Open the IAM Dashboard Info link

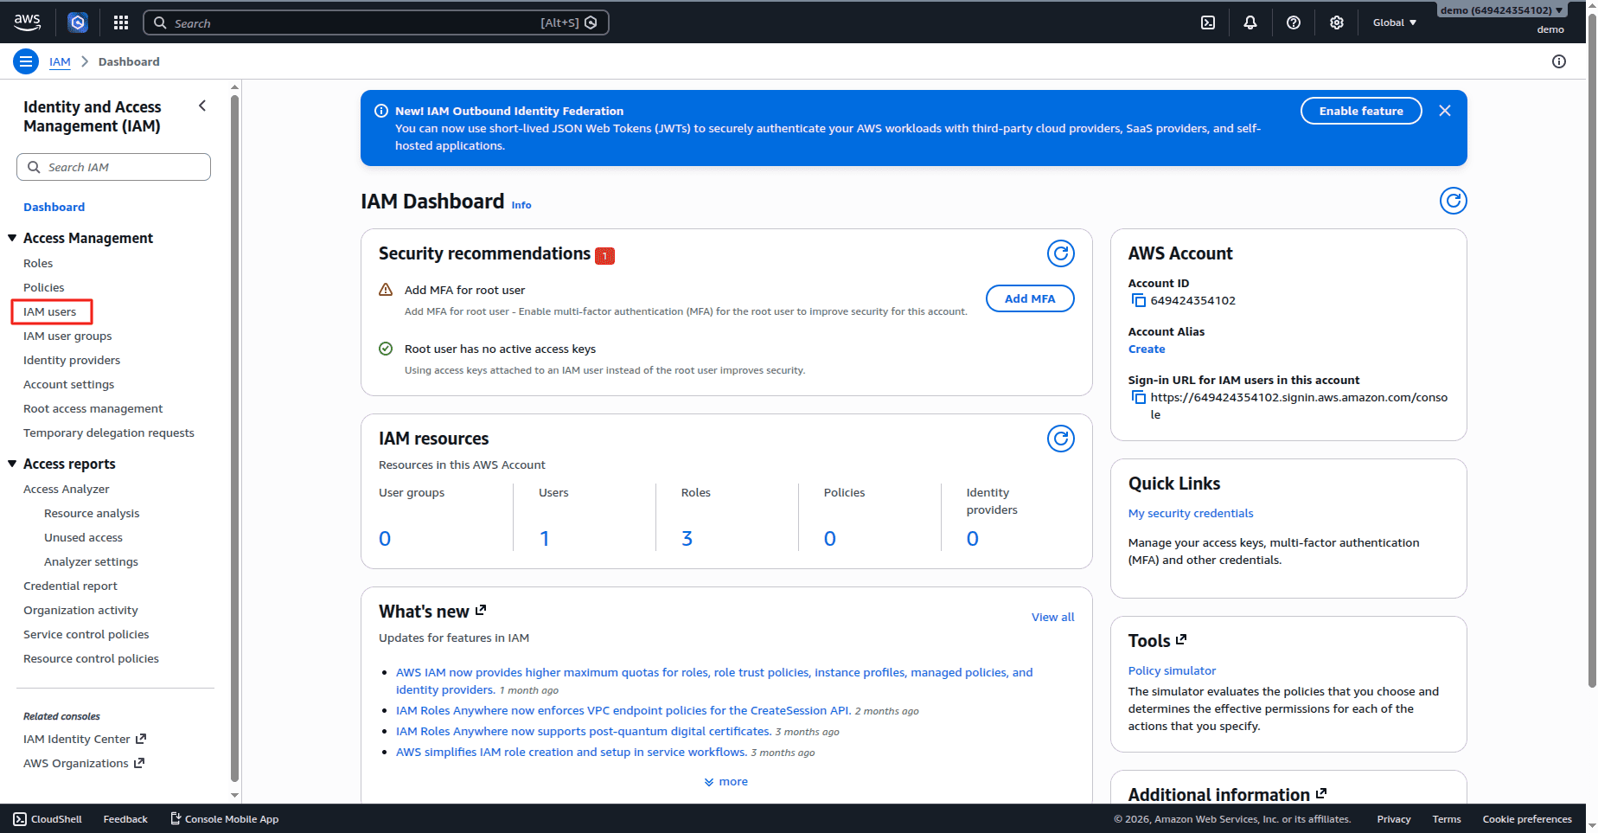(x=521, y=205)
